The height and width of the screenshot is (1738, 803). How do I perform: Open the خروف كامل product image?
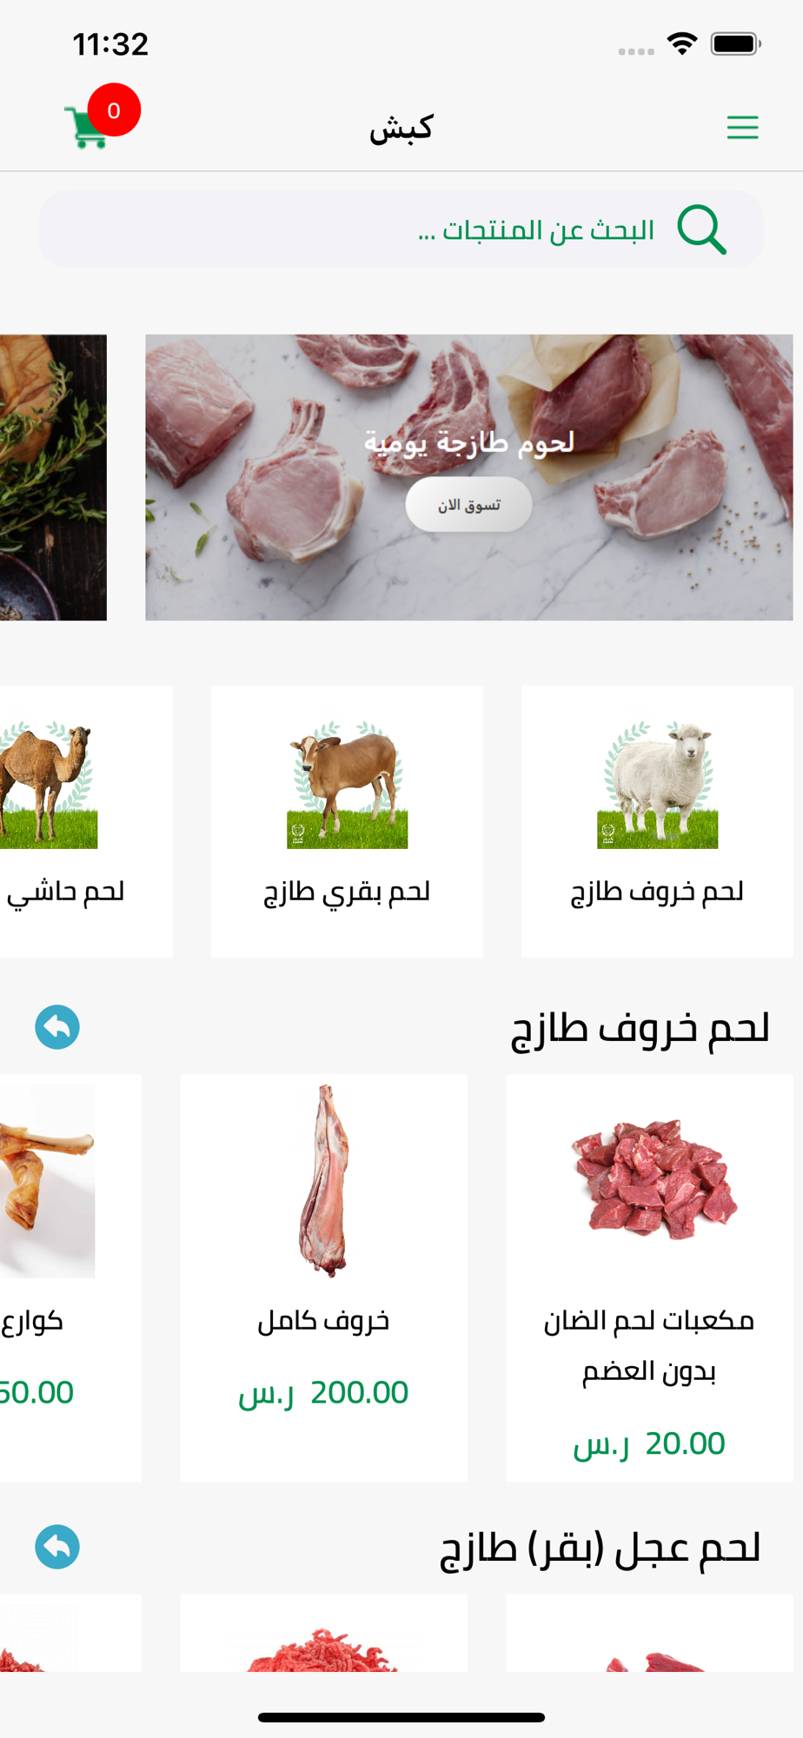(324, 1180)
